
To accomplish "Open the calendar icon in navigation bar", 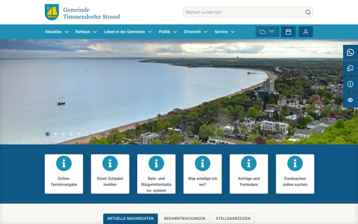I will click(x=288, y=32).
